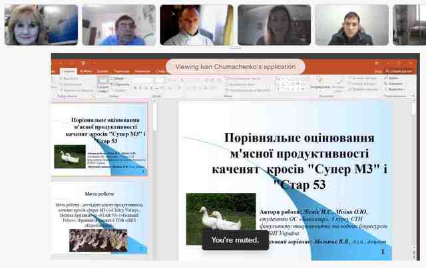This screenshot has width=426, height=268.
Task: Open the Design (Дизайн) ribbon tab
Action: click(103, 71)
